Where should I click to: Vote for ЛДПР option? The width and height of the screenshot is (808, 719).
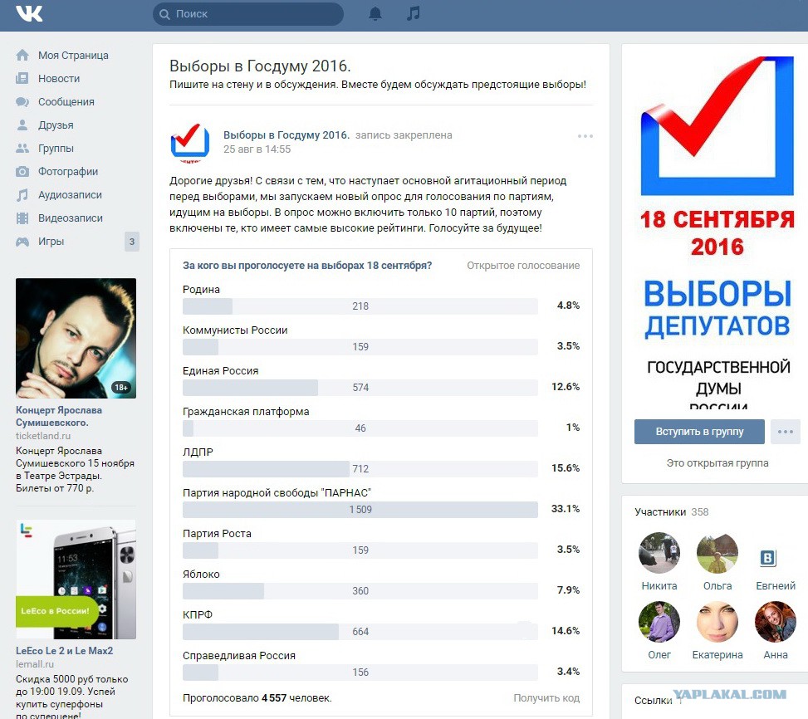click(360, 469)
